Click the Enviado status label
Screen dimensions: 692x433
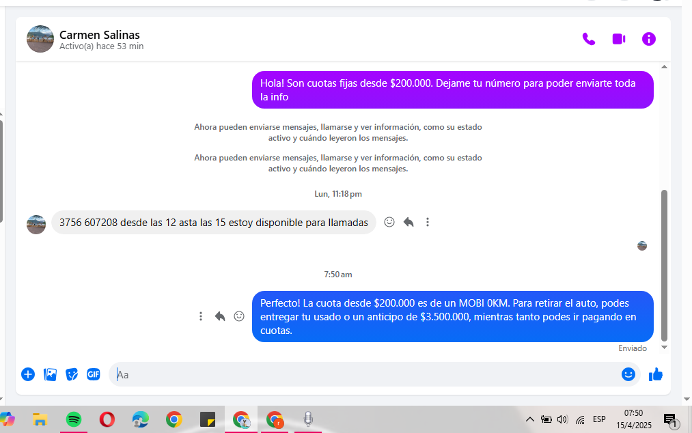coord(633,348)
